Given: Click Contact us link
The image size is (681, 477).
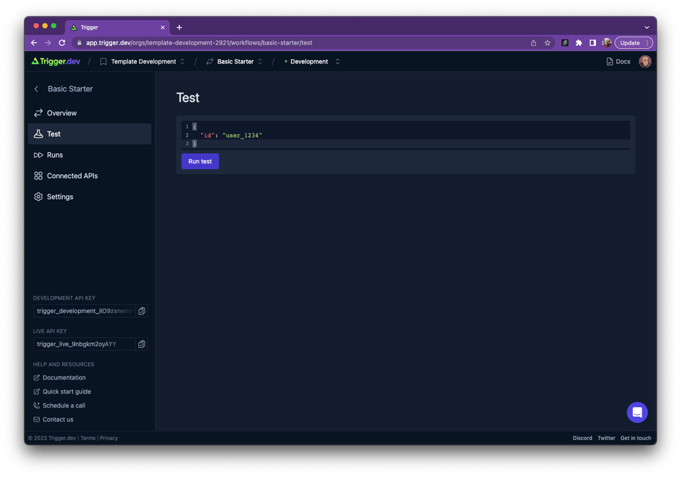Looking at the screenshot, I should coord(53,420).
